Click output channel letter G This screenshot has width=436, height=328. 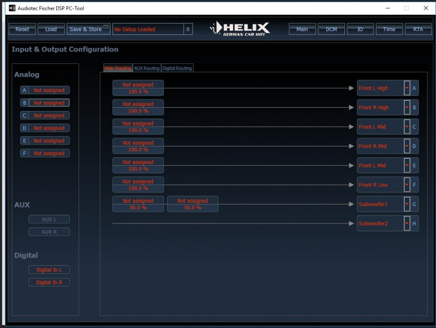pyautogui.click(x=414, y=204)
